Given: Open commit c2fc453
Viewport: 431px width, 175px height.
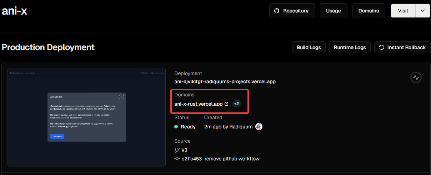Looking at the screenshot, I should (192, 159).
